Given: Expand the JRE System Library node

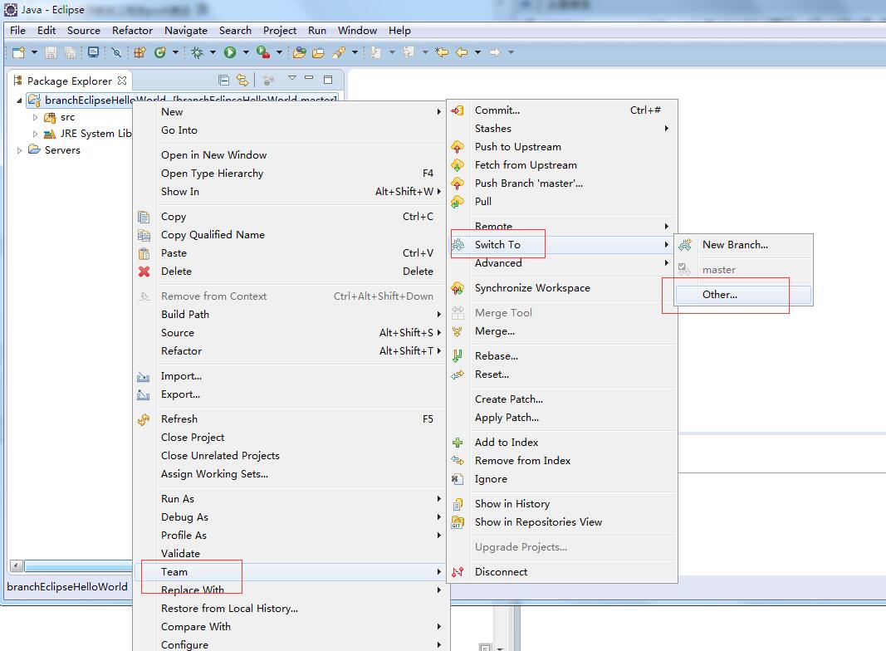Looking at the screenshot, I should pos(35,134).
